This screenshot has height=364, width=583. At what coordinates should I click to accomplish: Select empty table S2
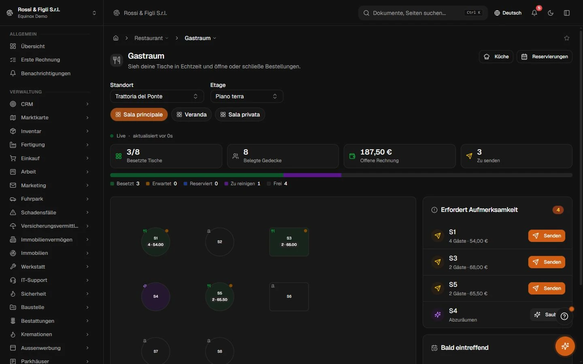coord(219,241)
